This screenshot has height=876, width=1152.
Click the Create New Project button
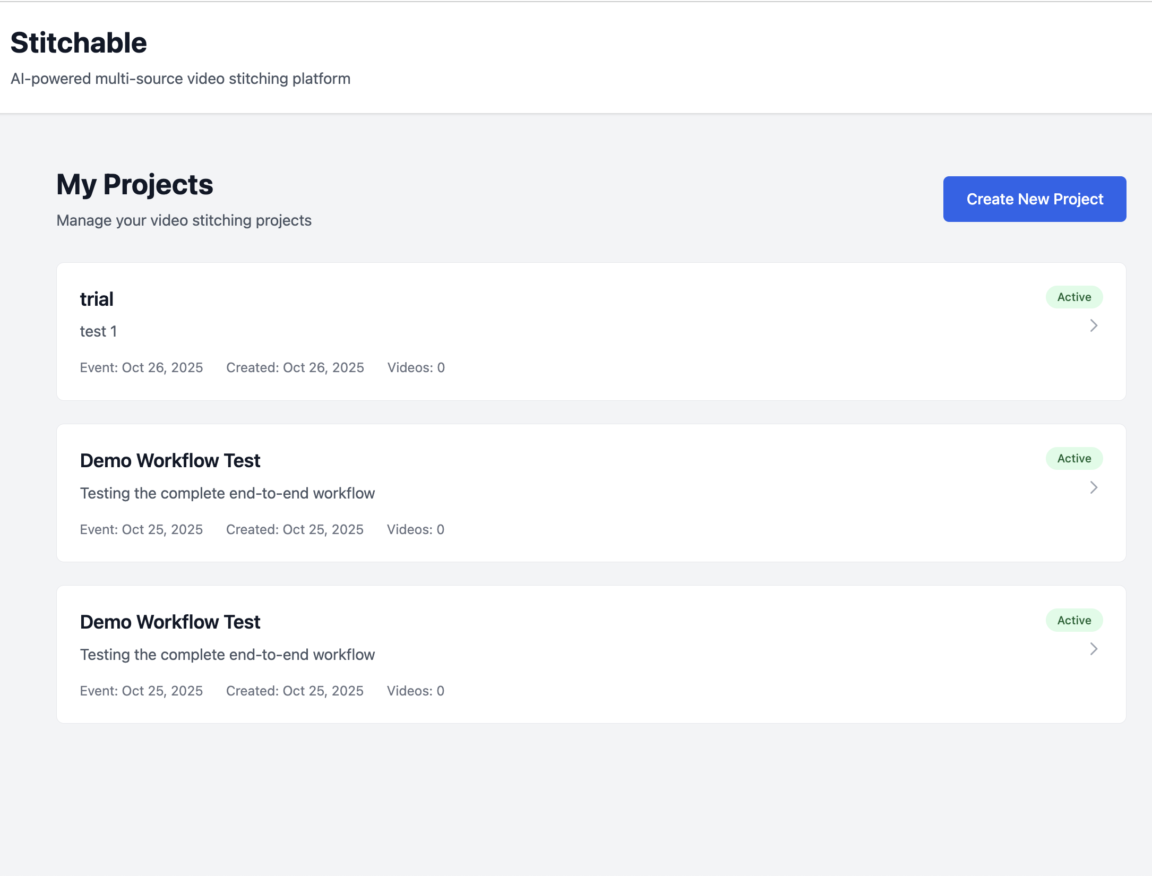[x=1034, y=199]
